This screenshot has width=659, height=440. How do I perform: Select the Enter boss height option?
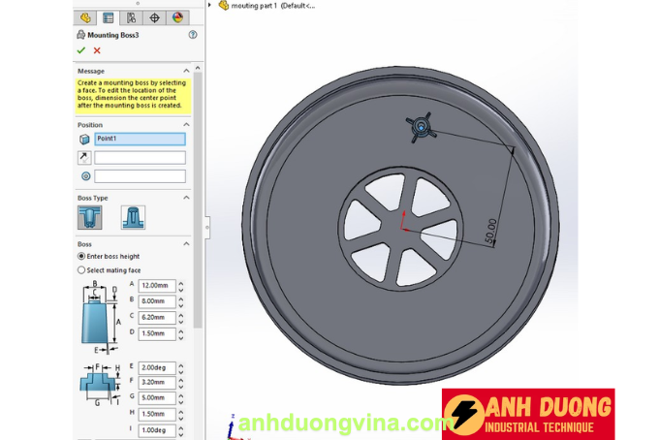tap(81, 256)
